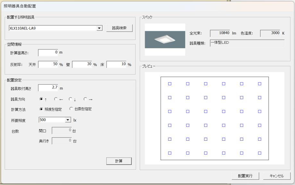The height and width of the screenshot is (185, 295).
Task: Click the top-left fixture marker in preview
Action: point(170,84)
